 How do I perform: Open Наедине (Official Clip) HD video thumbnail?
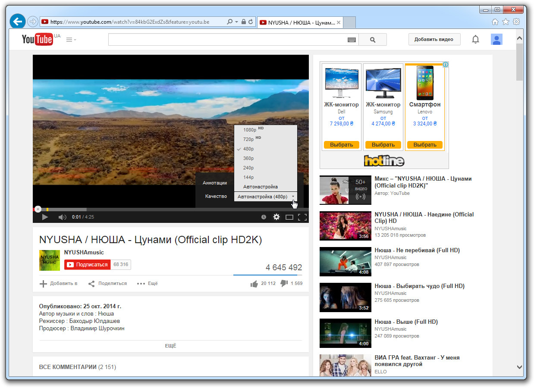[x=346, y=225]
